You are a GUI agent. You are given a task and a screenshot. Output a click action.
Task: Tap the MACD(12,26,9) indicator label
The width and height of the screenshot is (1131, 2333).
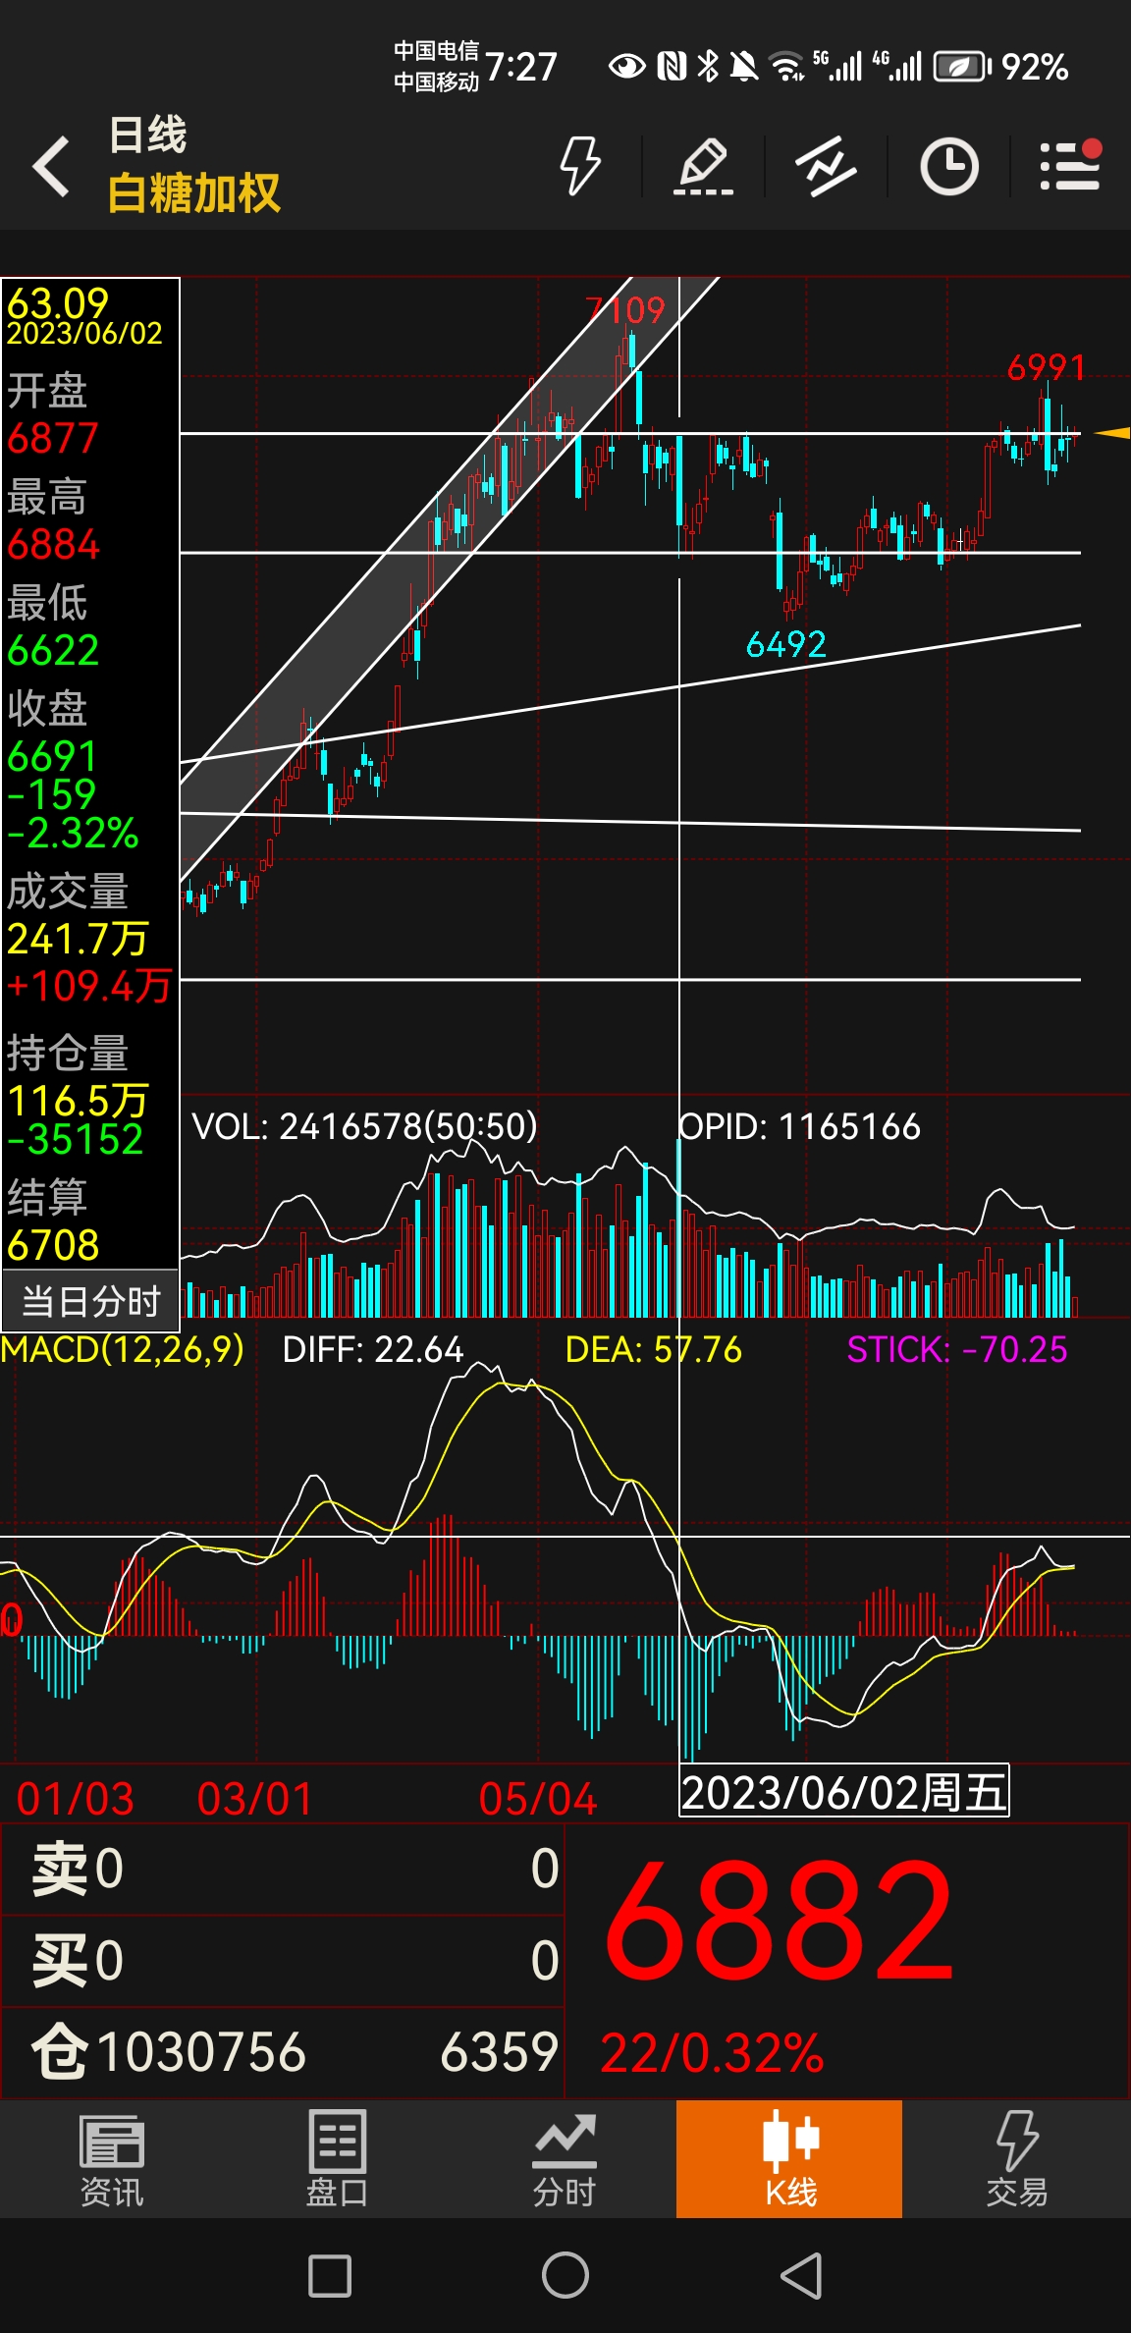click(x=123, y=1349)
